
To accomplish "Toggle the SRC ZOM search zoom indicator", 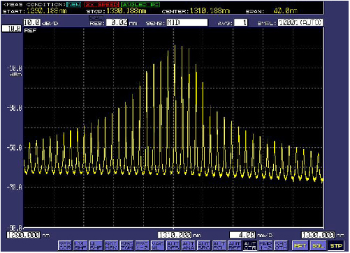I will click(127, 245).
